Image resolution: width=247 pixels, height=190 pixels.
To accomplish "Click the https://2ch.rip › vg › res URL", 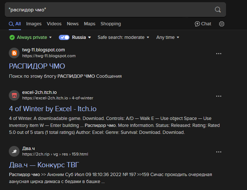I will click(x=55, y=154).
